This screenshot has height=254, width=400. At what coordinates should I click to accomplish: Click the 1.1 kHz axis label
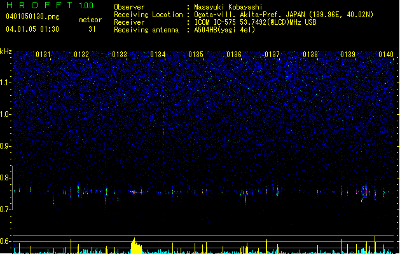pyautogui.click(x=5, y=83)
